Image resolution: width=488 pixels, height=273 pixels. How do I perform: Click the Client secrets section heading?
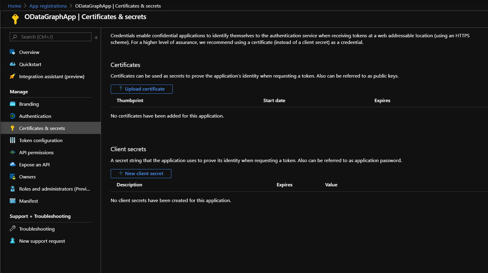(x=128, y=149)
